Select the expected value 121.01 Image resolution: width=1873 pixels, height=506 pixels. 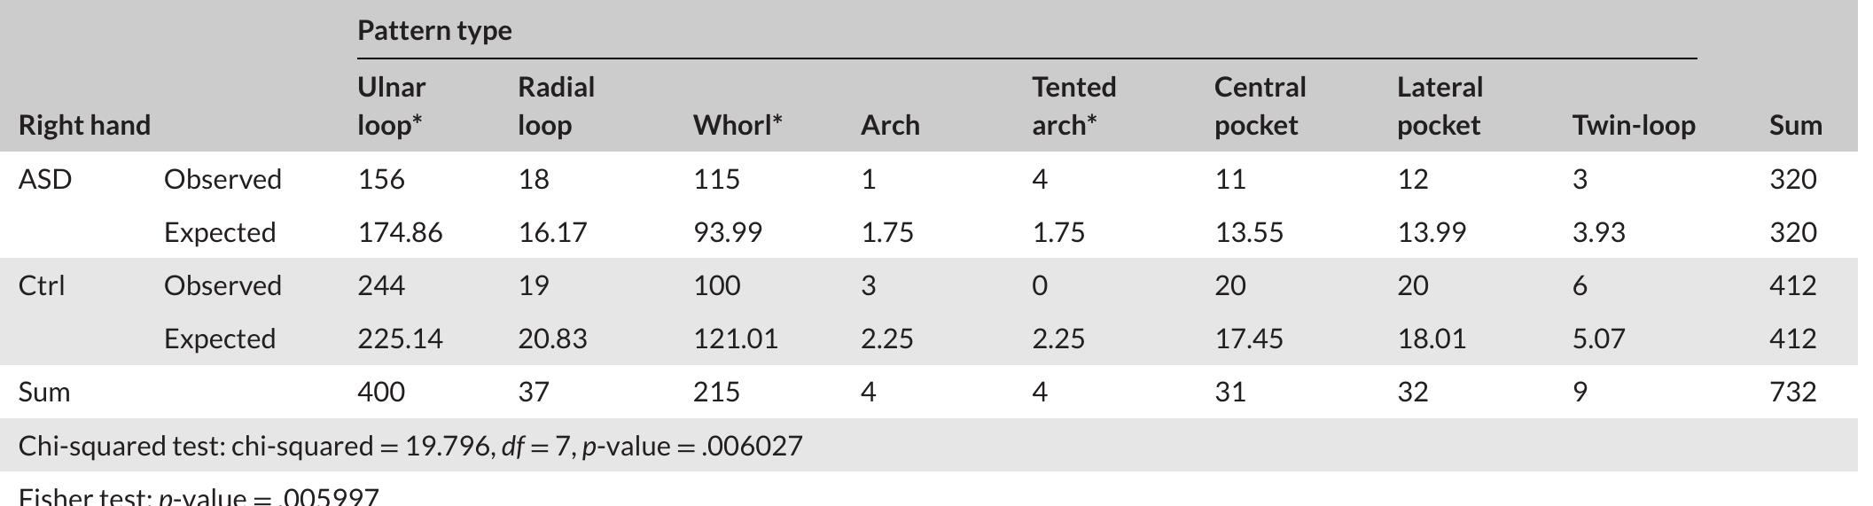[735, 339]
